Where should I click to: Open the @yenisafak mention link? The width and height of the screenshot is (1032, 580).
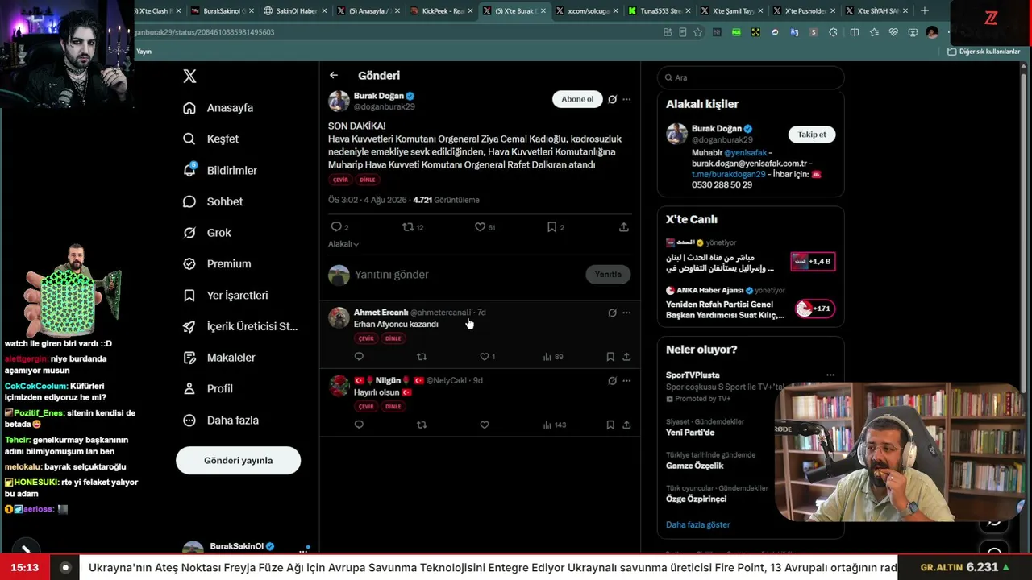coord(745,152)
